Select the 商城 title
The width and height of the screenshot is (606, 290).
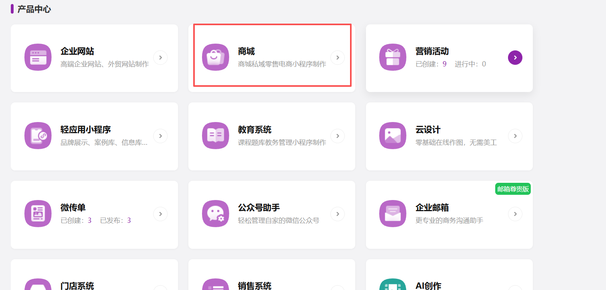pos(246,51)
